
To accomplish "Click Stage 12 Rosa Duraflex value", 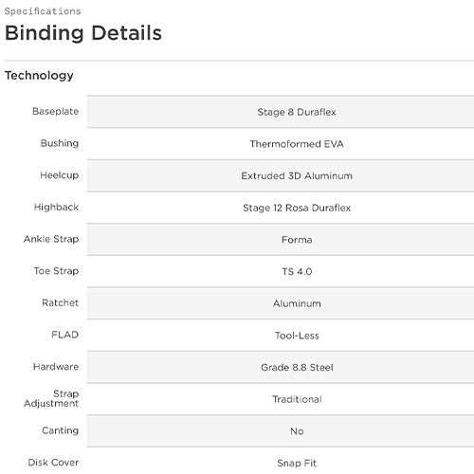I will tap(297, 208).
